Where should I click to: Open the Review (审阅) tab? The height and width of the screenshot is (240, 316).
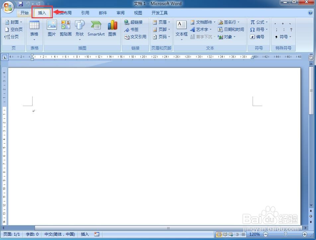[120, 13]
